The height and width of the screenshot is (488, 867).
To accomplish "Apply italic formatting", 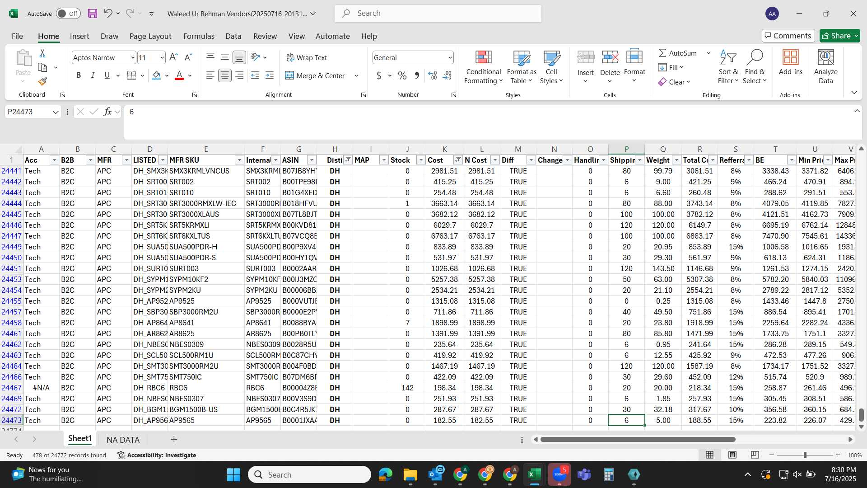I will coord(93,75).
